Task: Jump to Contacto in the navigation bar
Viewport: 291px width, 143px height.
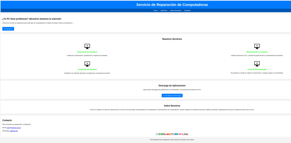Action: point(187,10)
